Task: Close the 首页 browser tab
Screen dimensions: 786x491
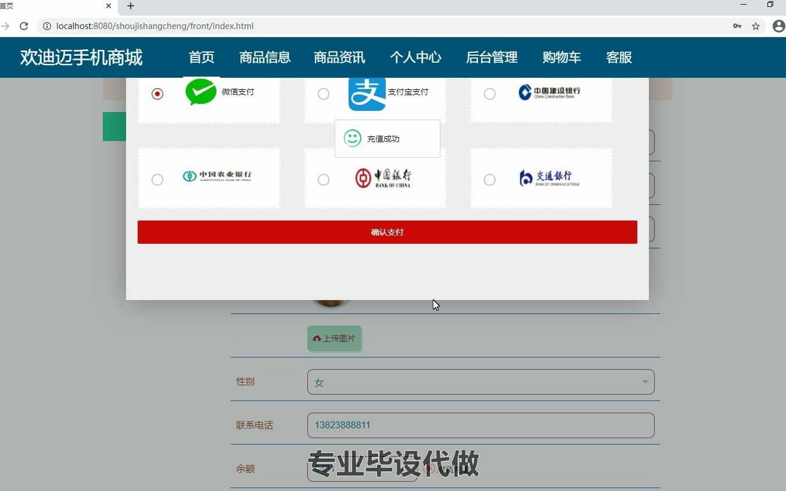Action: pyautogui.click(x=109, y=6)
